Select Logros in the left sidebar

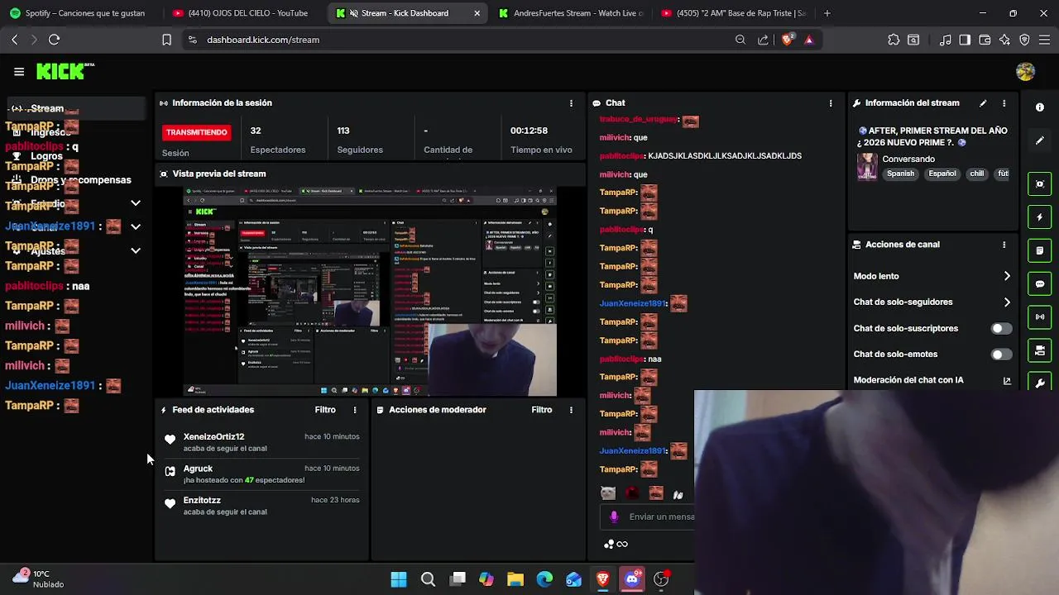tap(46, 156)
